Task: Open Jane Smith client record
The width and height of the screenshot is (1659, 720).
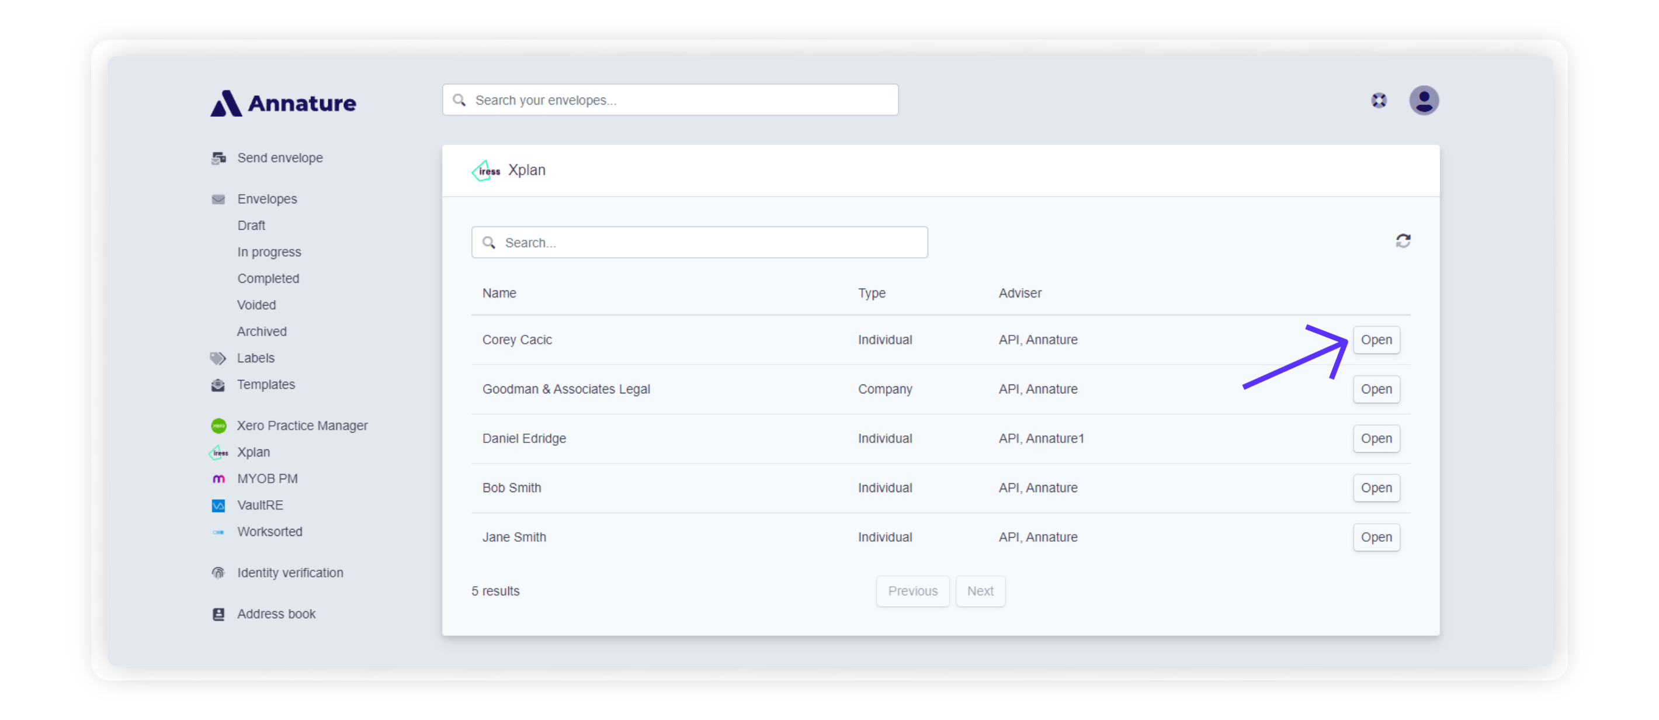Action: [x=1376, y=537]
